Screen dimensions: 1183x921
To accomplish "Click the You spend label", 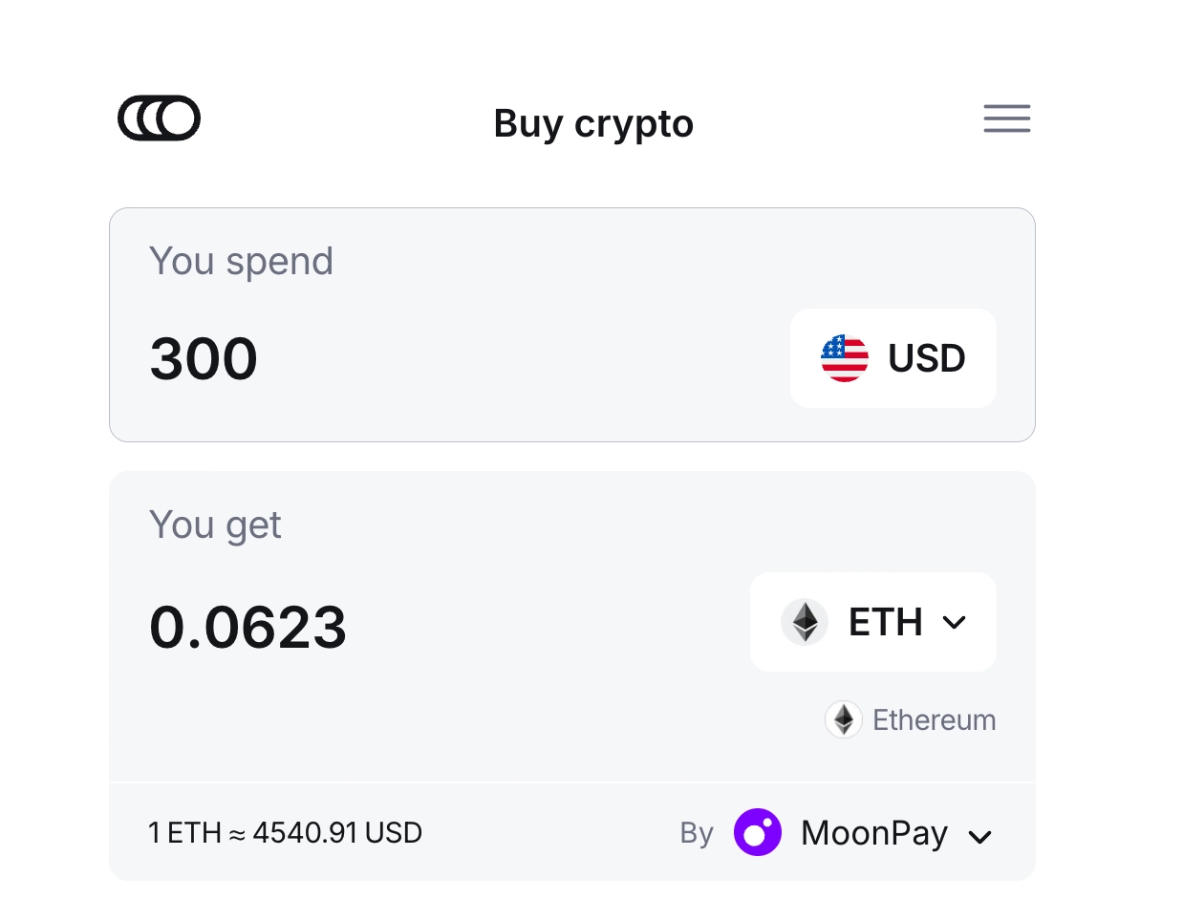I will 241,261.
